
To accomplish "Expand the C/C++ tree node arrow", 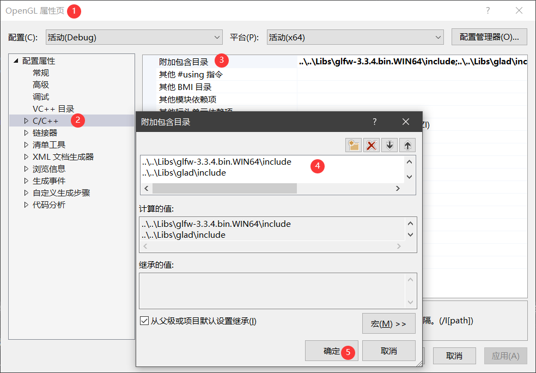I will [26, 121].
